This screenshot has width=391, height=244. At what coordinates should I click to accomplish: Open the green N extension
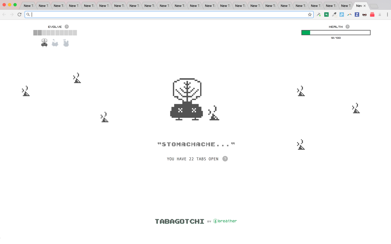(327, 14)
